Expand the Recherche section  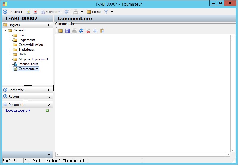click(x=49, y=90)
